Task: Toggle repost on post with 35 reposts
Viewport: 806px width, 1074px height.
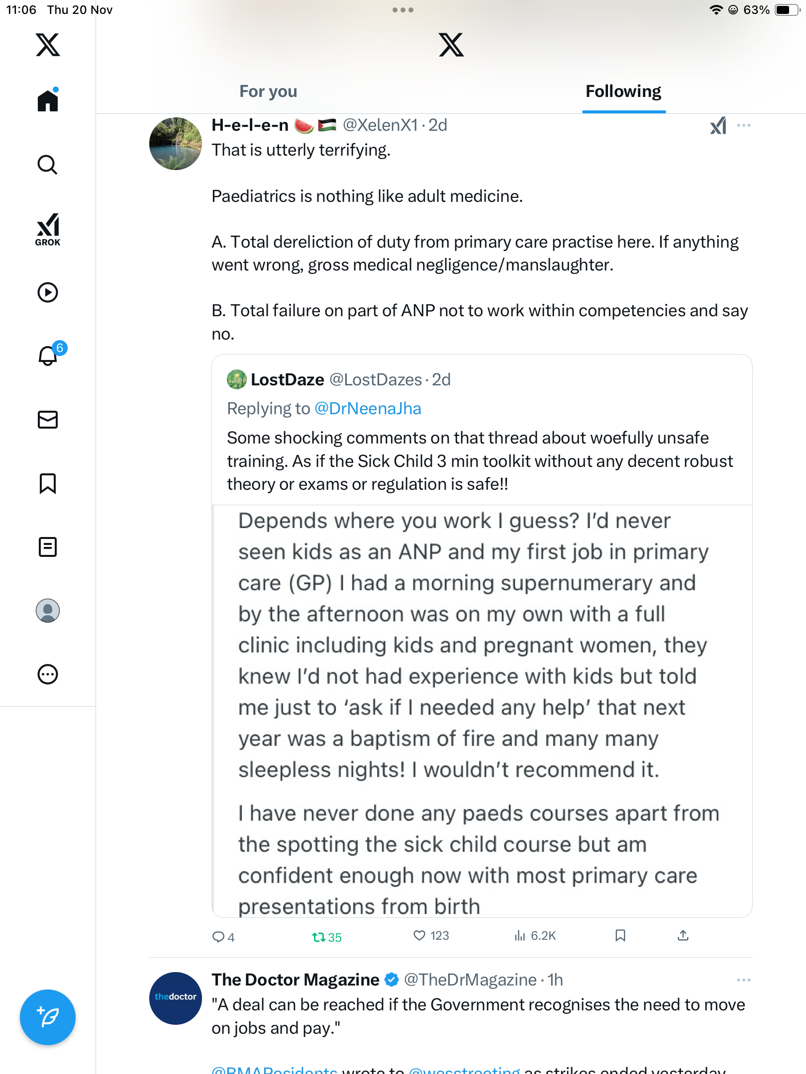Action: (x=319, y=937)
